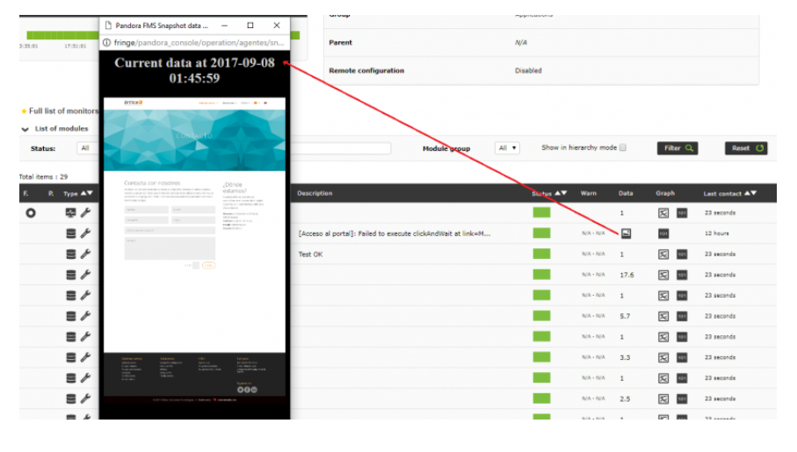Viewport: 797px width, 452px height.
Task: Collapse the List of modules section chevron
Action: pyautogui.click(x=25, y=129)
